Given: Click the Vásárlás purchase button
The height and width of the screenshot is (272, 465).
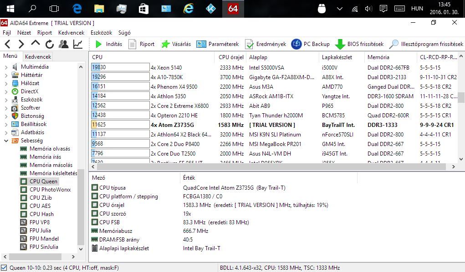Looking at the screenshot, I should coord(176,44).
